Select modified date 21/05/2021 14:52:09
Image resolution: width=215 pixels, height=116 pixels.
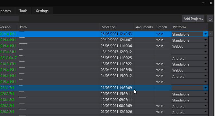[x=116, y=88]
